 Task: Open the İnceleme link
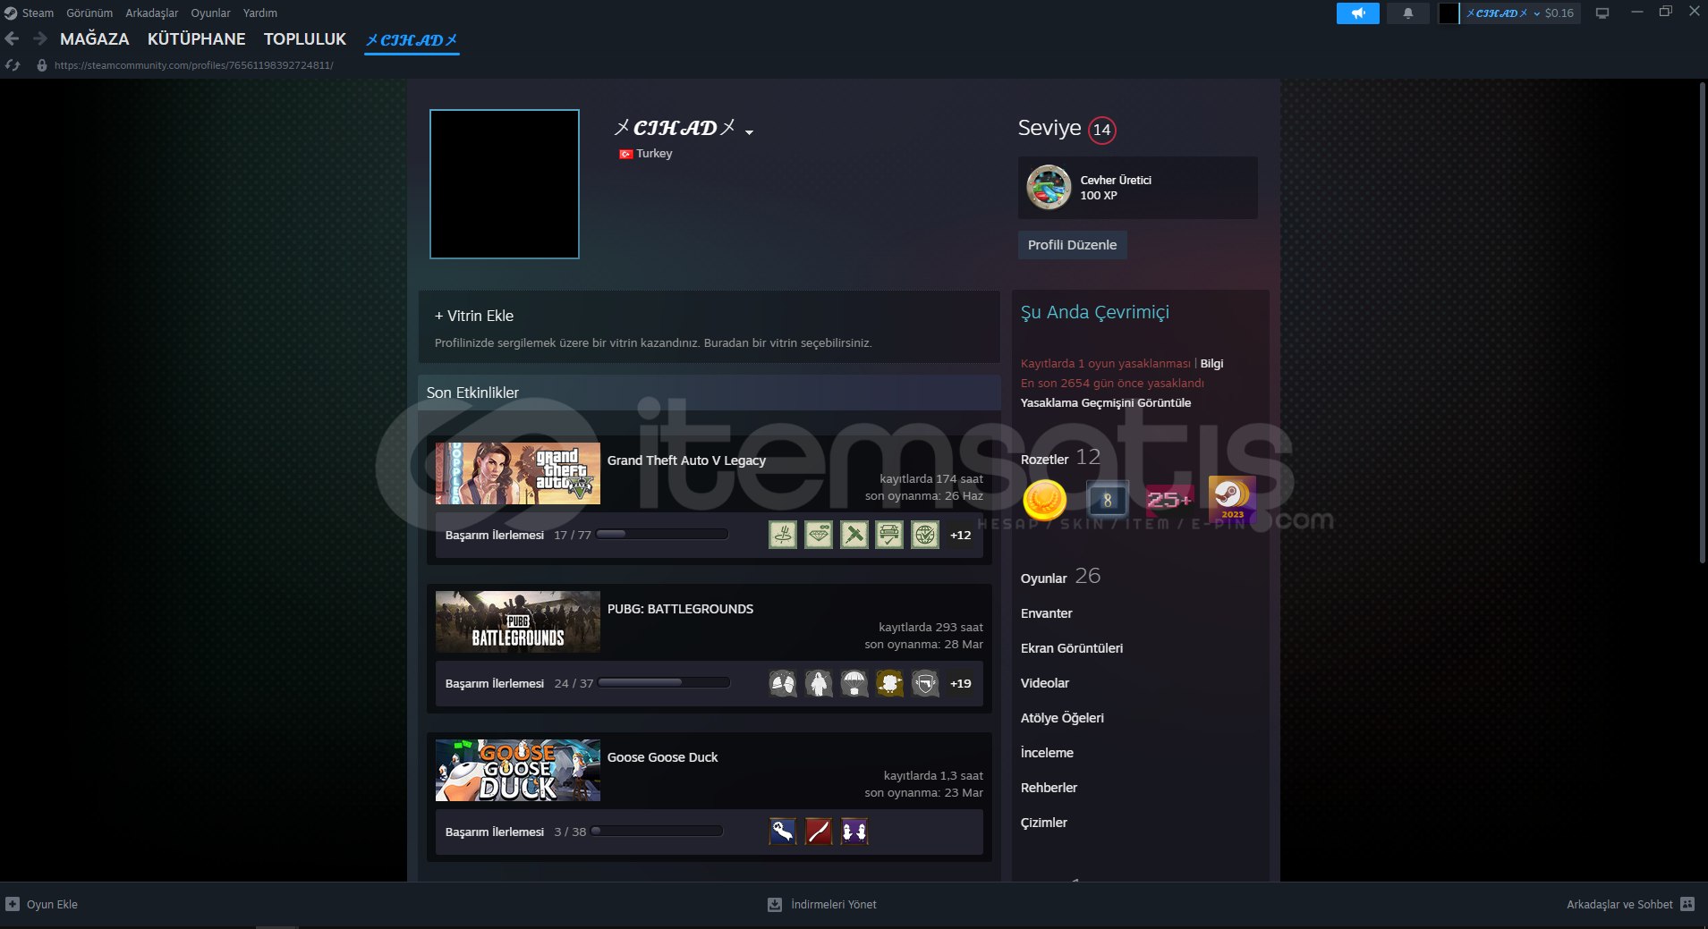coord(1047,753)
